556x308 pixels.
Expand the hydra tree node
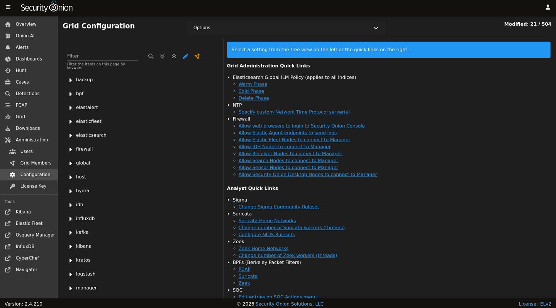coord(71,191)
